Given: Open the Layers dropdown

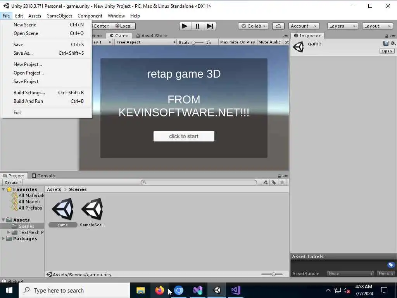Looking at the screenshot, I should coord(342,26).
